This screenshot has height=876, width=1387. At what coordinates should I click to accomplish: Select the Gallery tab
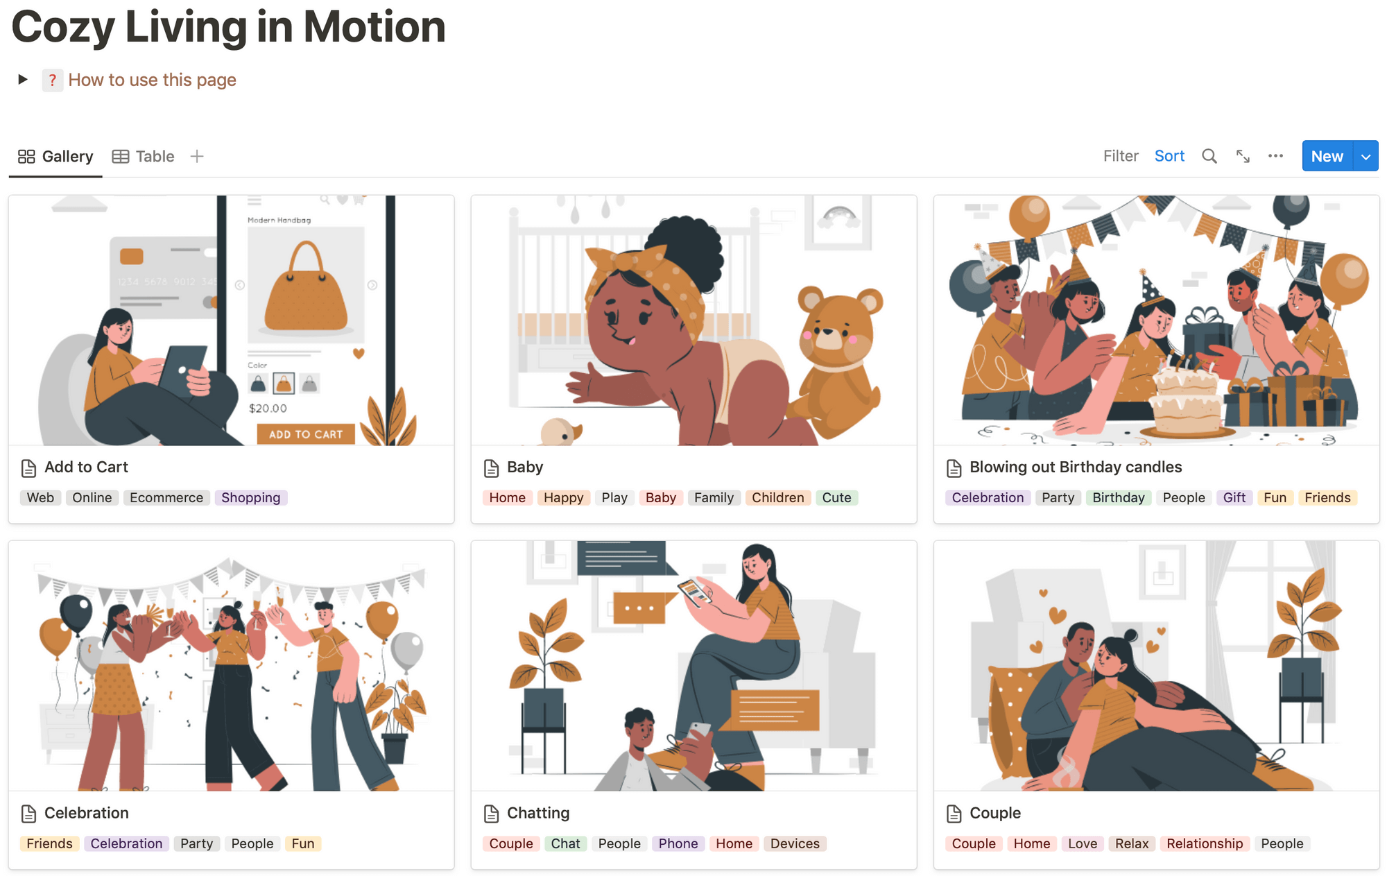tap(55, 155)
